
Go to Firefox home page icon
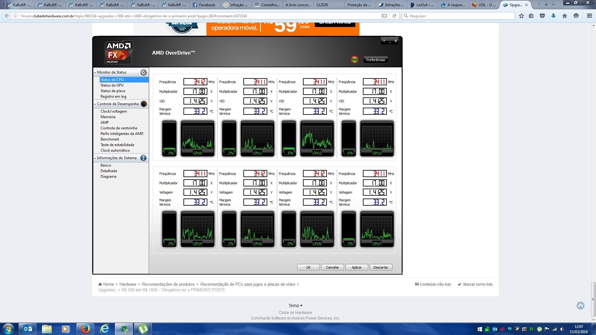click(565, 16)
